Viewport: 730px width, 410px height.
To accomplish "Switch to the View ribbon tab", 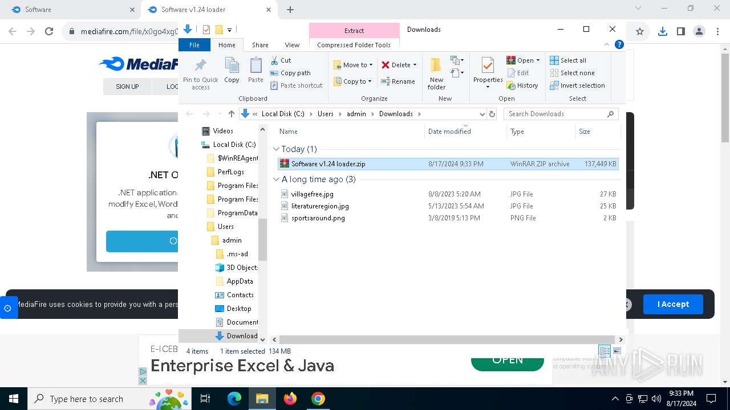I will (292, 45).
